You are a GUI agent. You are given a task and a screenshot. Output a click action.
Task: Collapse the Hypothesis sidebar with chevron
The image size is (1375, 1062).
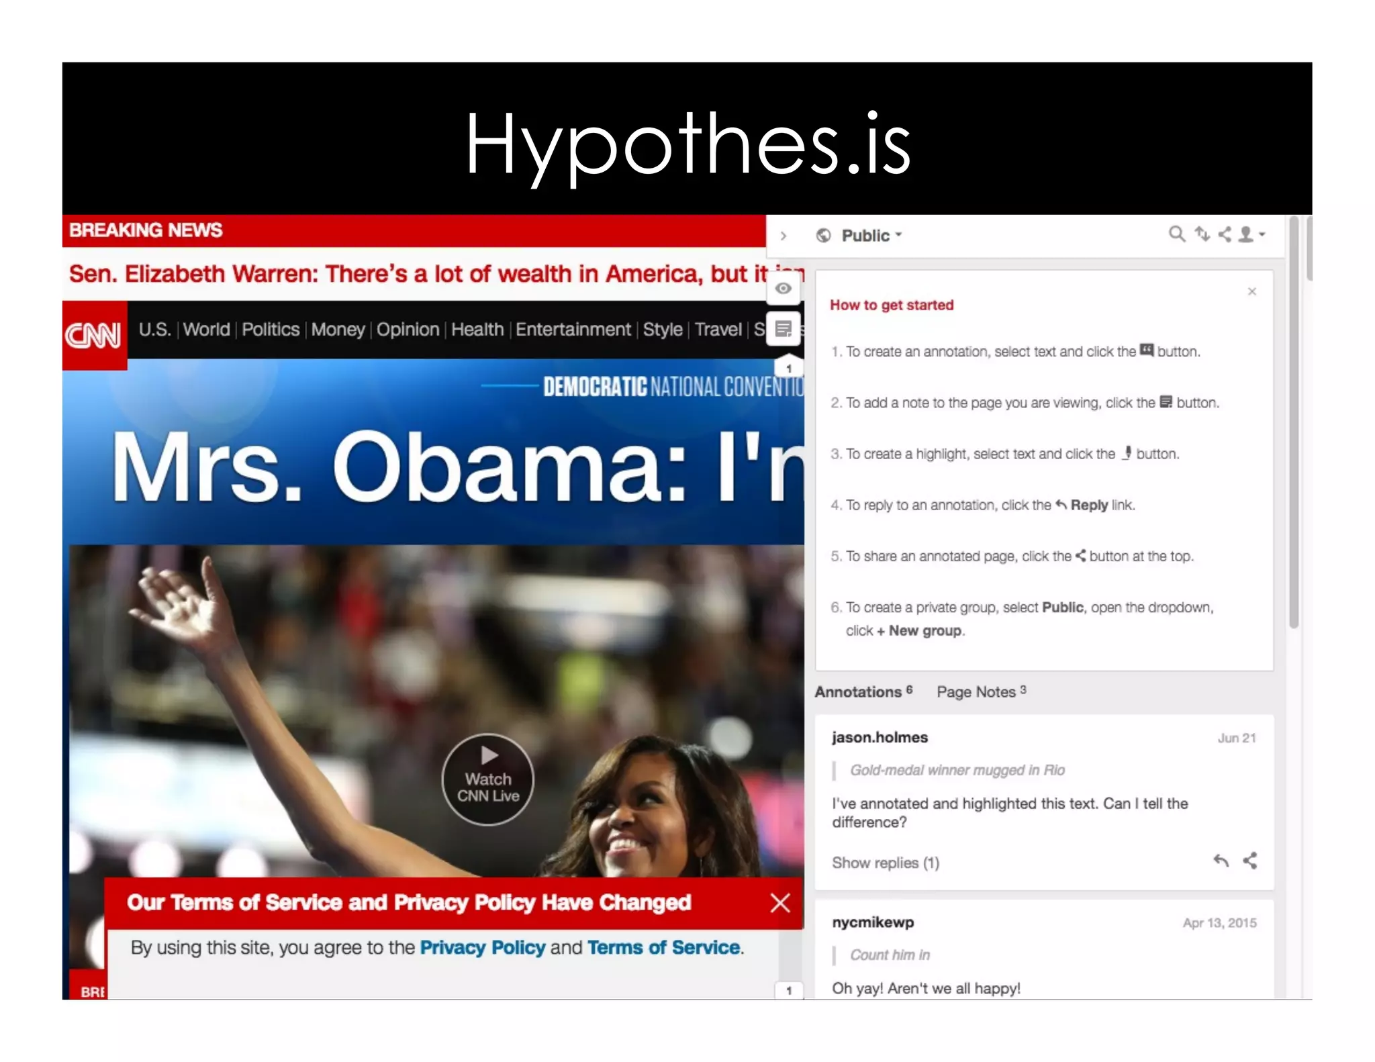tap(783, 236)
